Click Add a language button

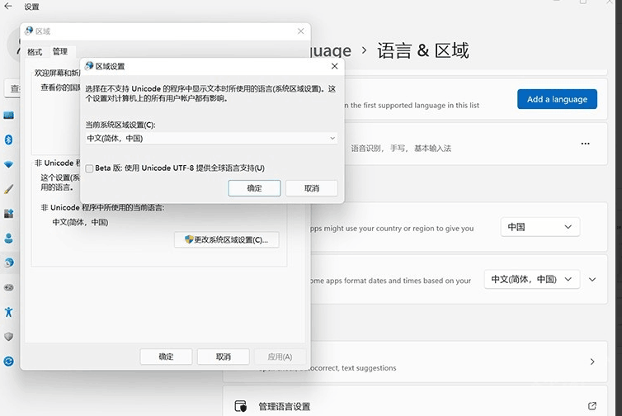pos(557,99)
